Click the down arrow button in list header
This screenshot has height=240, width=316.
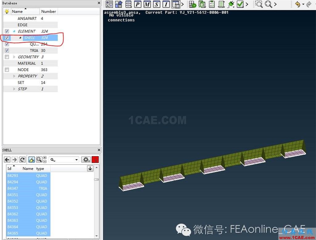click(x=90, y=169)
